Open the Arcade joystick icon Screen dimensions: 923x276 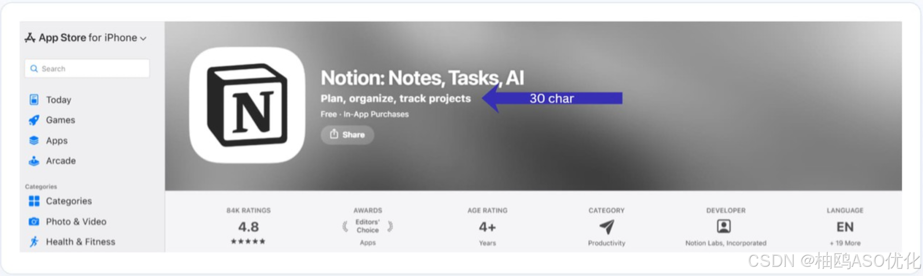(x=34, y=160)
